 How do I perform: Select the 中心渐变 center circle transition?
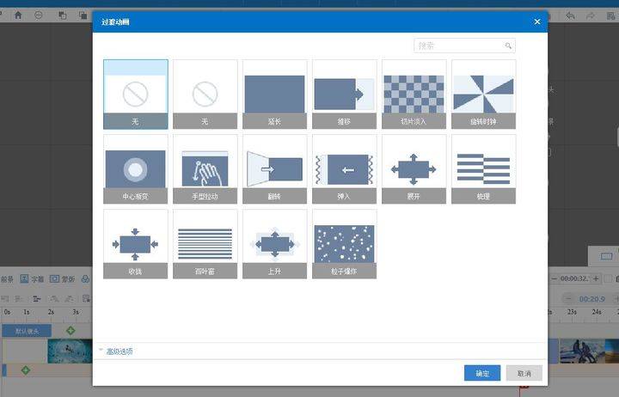click(x=136, y=169)
